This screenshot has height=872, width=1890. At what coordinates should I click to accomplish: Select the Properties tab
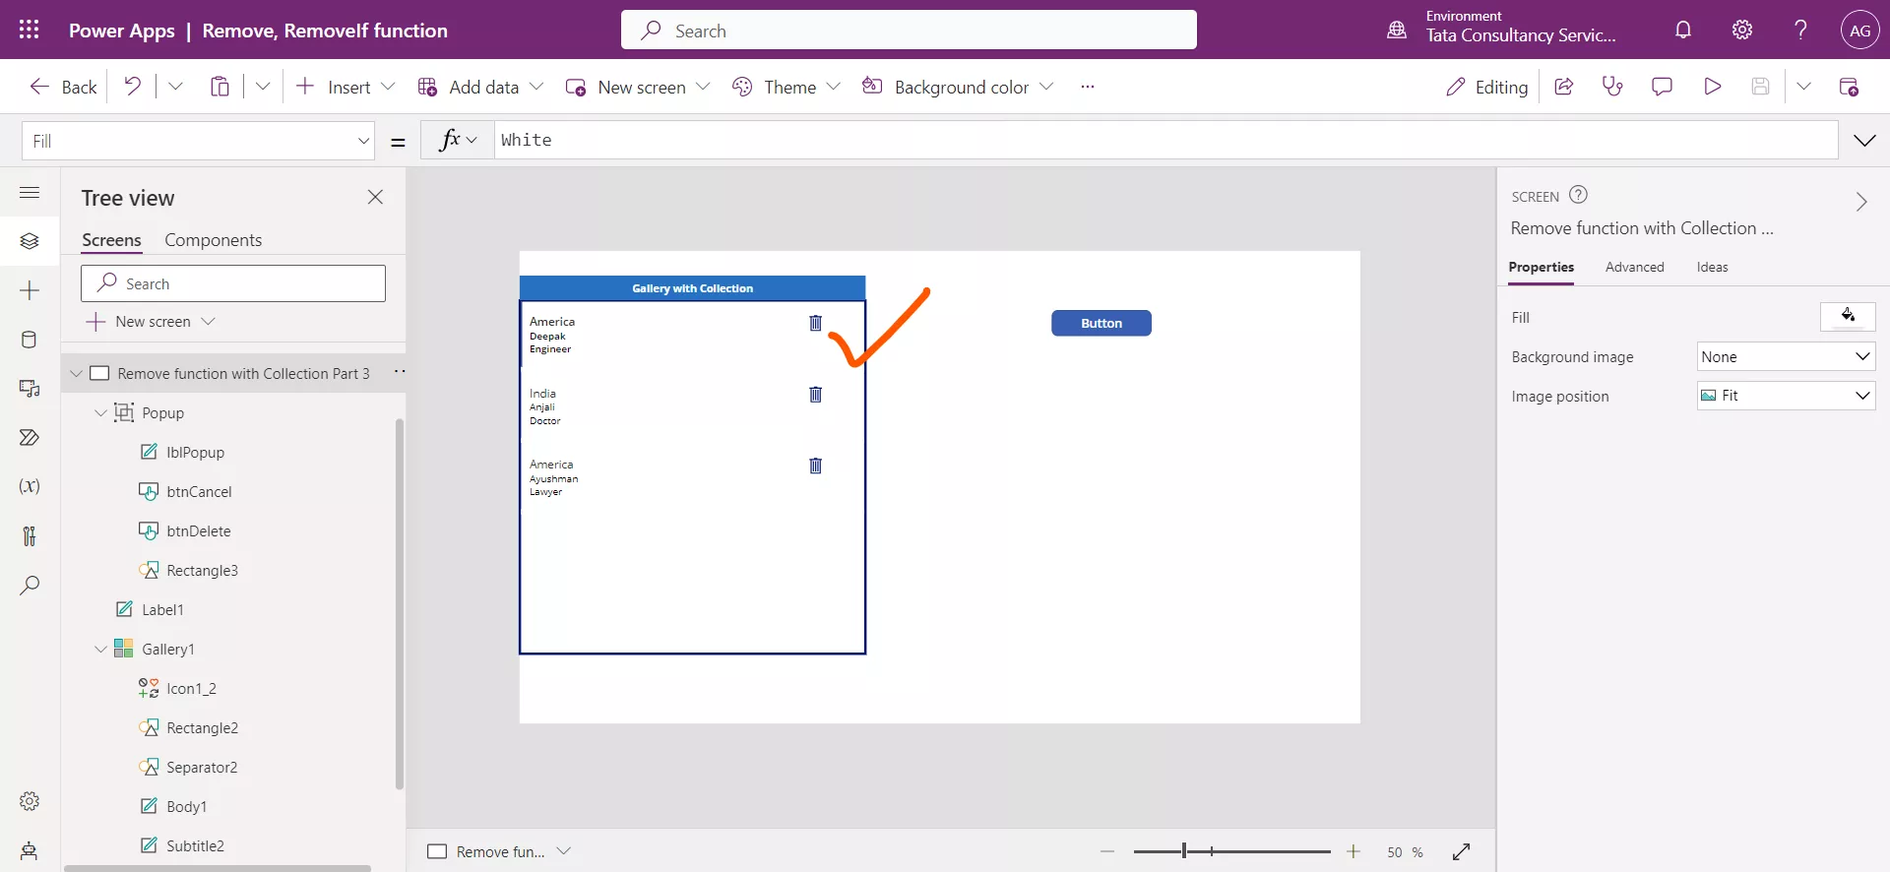1541,267
